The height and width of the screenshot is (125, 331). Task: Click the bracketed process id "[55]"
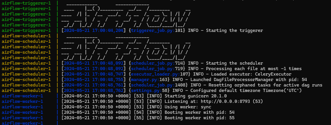(x=139, y=118)
